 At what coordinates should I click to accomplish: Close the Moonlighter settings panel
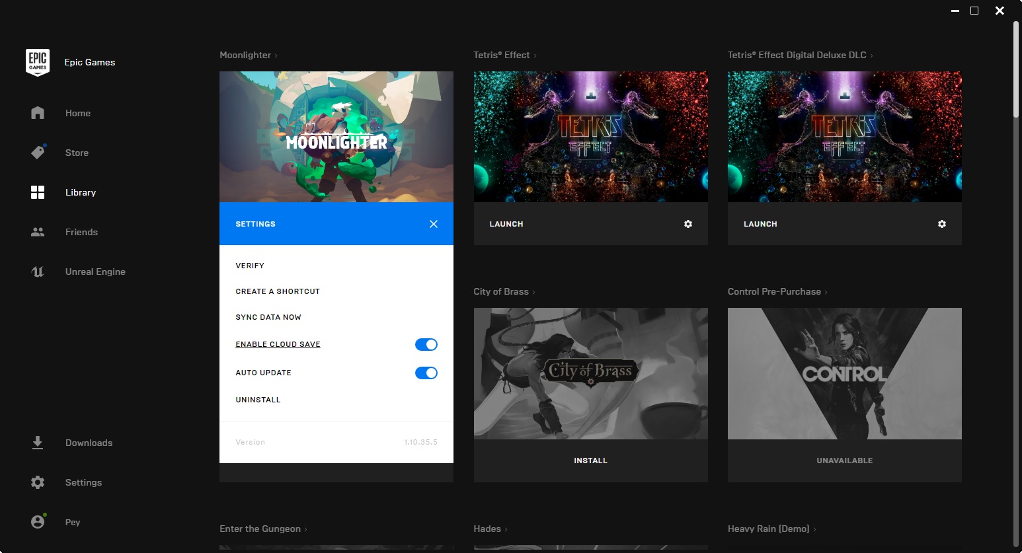click(x=434, y=224)
